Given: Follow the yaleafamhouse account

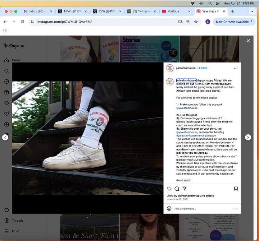Looking at the screenshot, I should click(203, 68).
